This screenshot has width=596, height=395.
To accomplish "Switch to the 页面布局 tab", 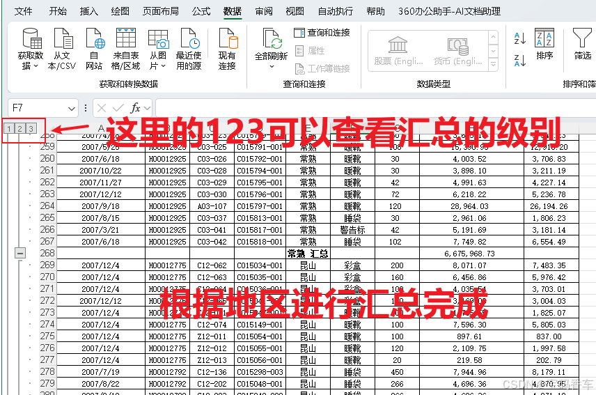I will (x=160, y=11).
